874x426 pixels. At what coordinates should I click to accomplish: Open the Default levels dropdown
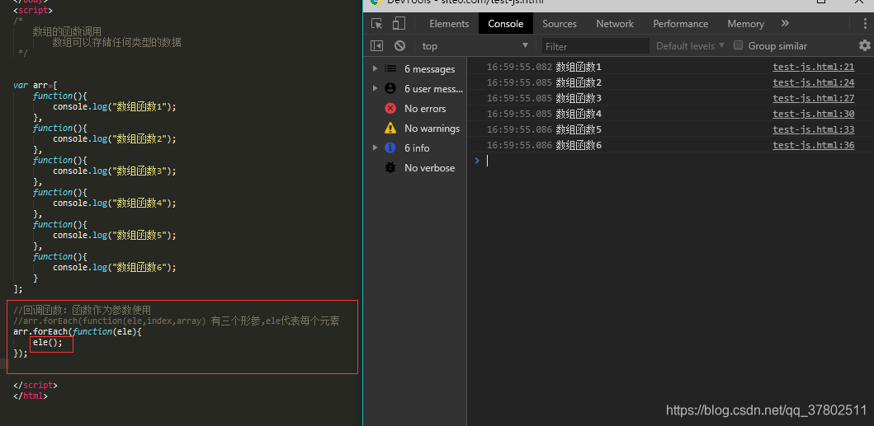pos(690,45)
